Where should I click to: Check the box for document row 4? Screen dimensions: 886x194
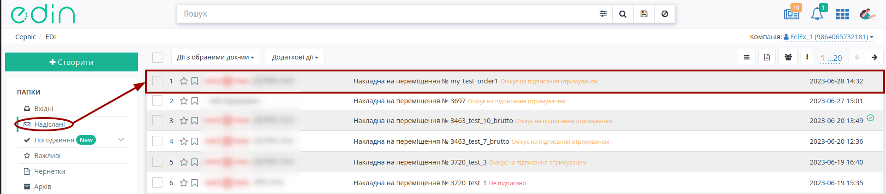157,141
